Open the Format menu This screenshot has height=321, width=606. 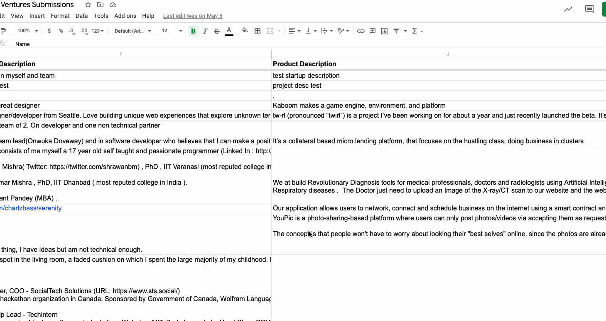point(60,16)
